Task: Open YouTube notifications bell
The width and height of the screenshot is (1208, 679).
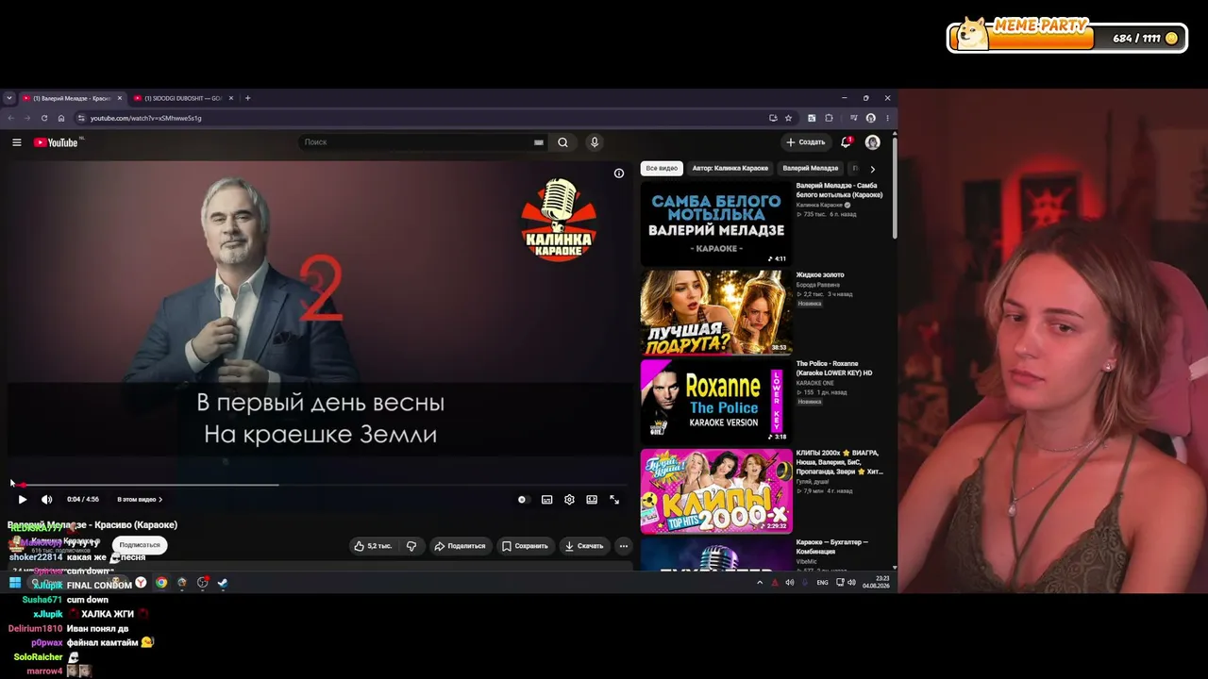Action: point(846,142)
